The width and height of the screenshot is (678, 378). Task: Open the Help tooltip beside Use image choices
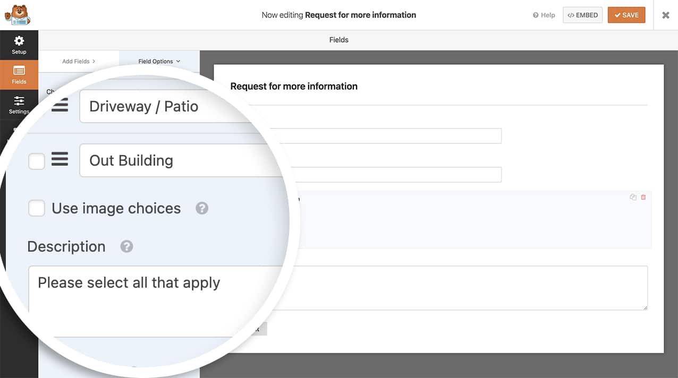(202, 208)
